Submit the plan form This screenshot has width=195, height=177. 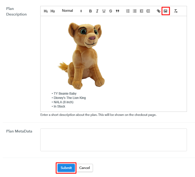pyautogui.click(x=66, y=168)
